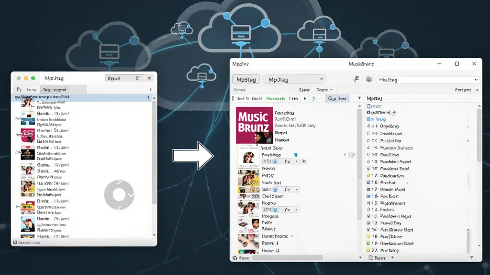The width and height of the screenshot is (490, 275).
Task: Select highlighted third tab in left Mp3tag window
Action: (55, 89)
